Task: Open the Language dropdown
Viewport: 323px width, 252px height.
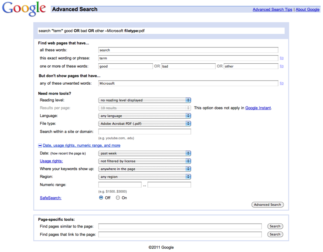Action: coord(144,116)
